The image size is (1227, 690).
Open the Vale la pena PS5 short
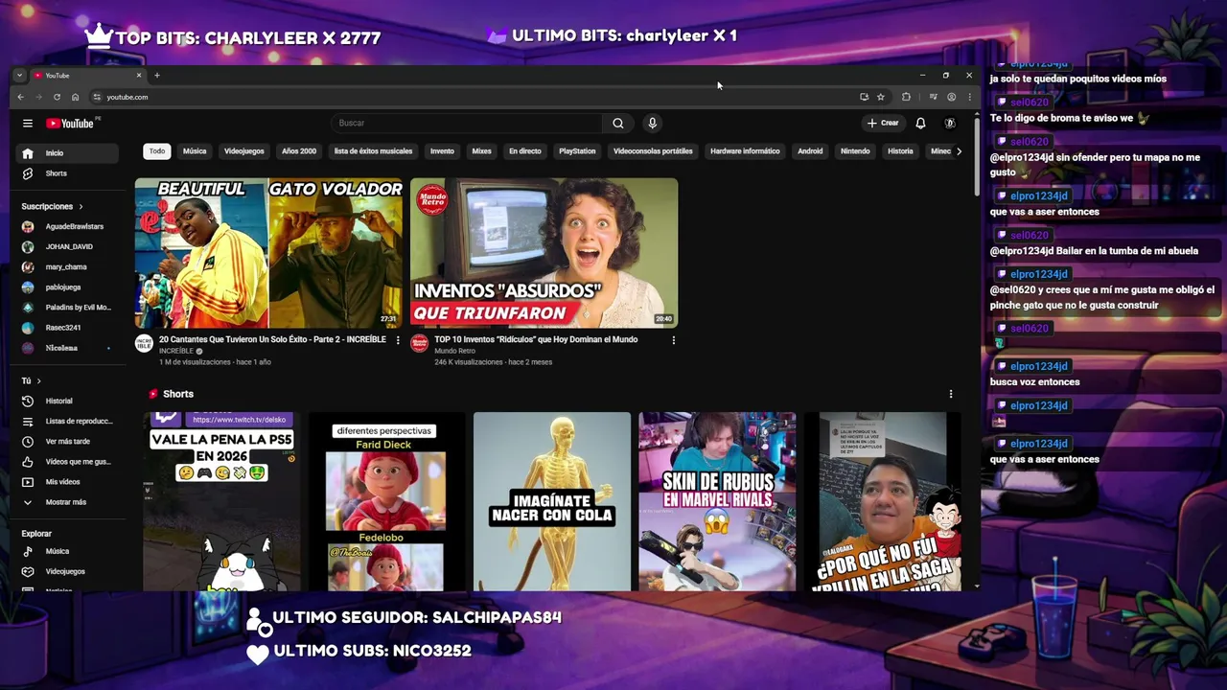pyautogui.click(x=221, y=501)
